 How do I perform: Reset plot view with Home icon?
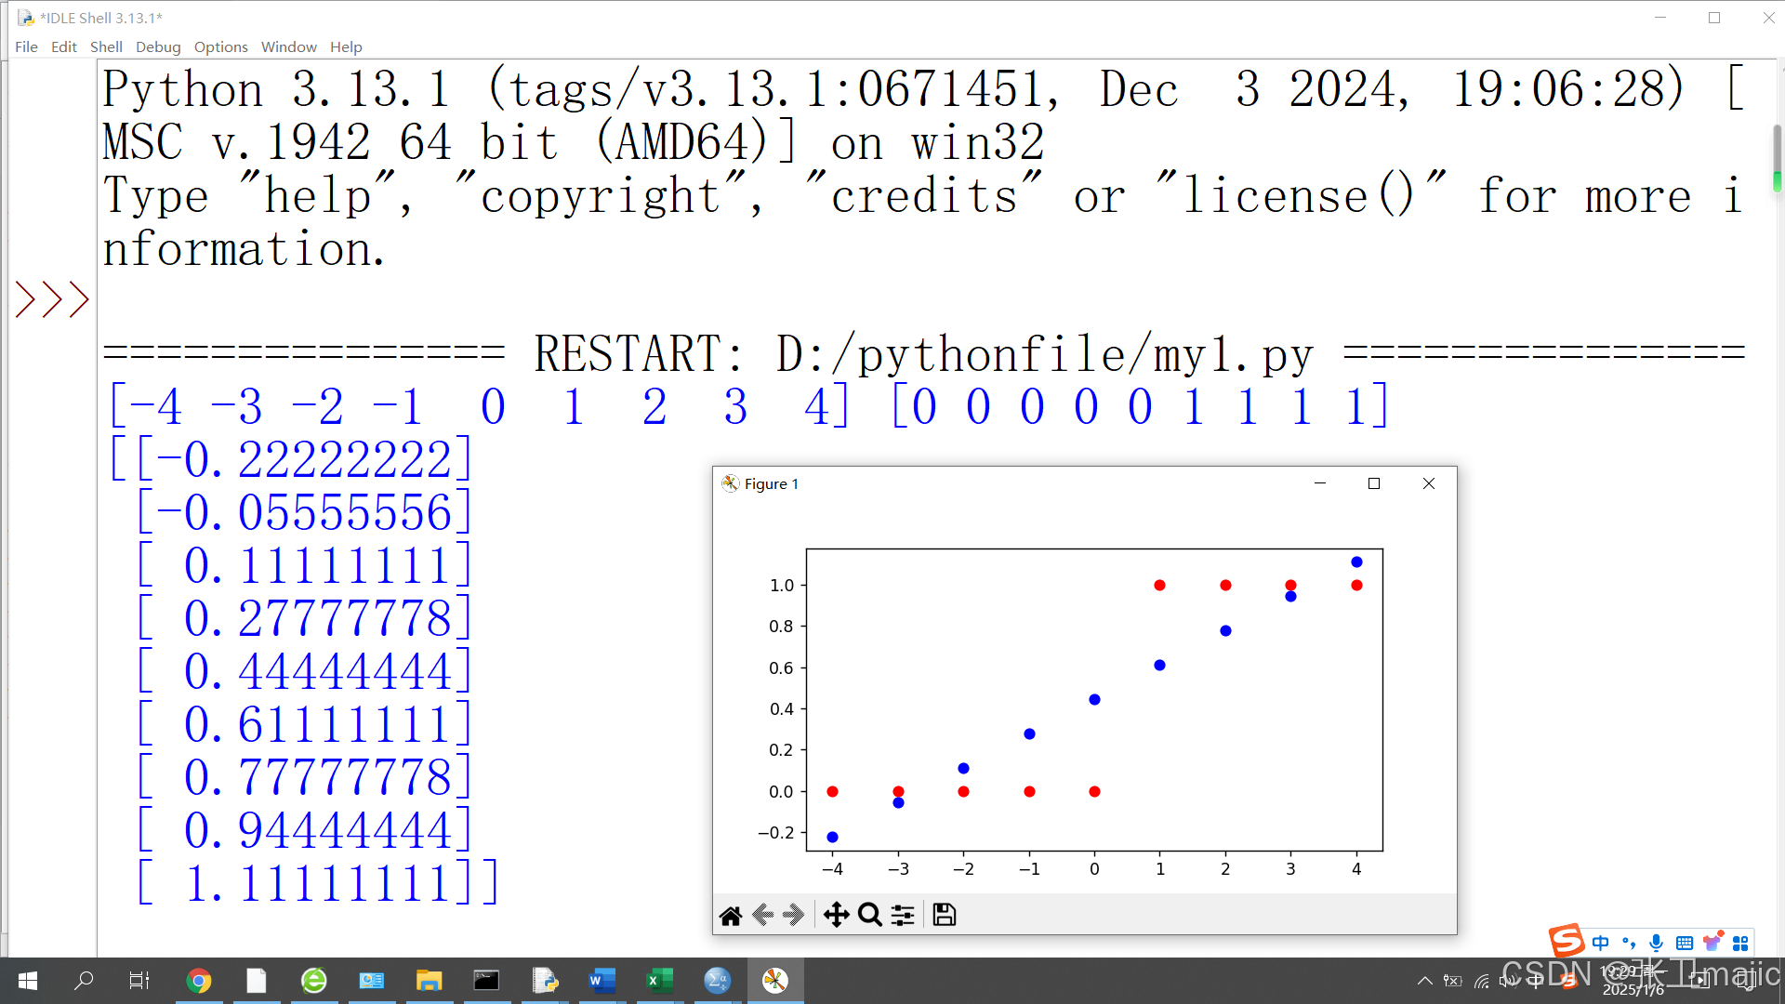tap(731, 916)
